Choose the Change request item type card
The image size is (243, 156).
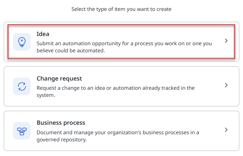coord(121,86)
